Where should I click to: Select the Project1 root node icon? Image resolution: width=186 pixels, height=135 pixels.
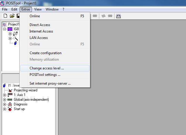click(x=4, y=24)
